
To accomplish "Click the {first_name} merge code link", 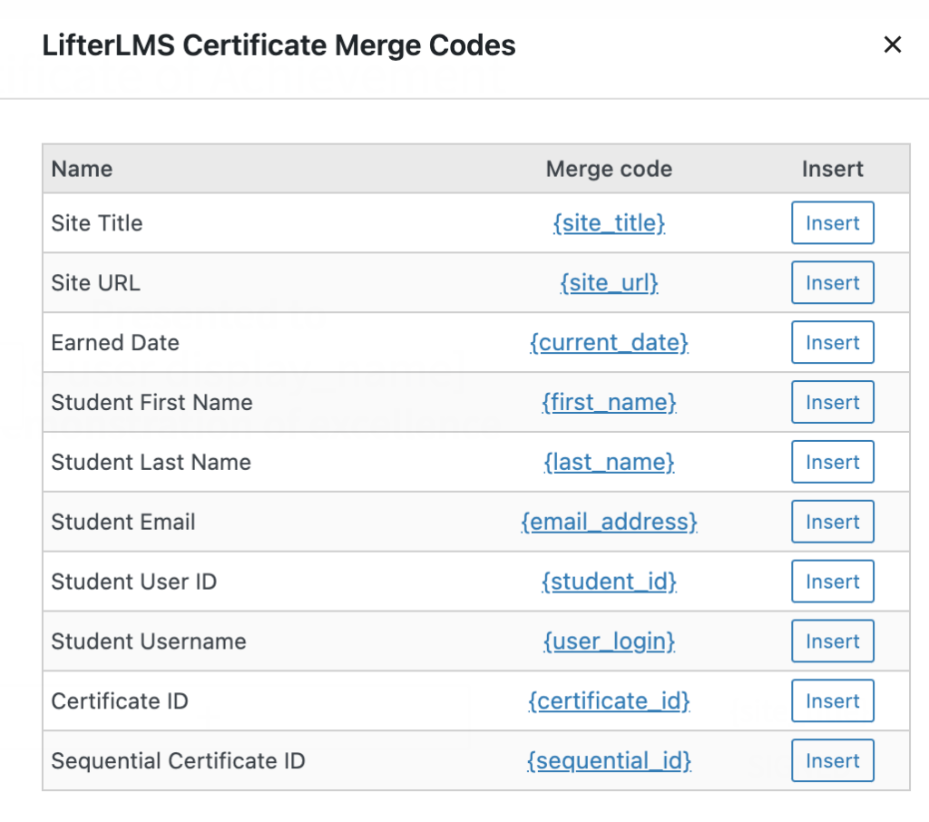I will 610,402.
